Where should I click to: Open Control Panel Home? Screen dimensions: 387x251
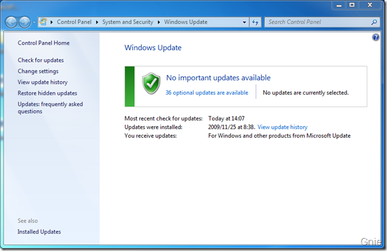pyautogui.click(x=43, y=43)
